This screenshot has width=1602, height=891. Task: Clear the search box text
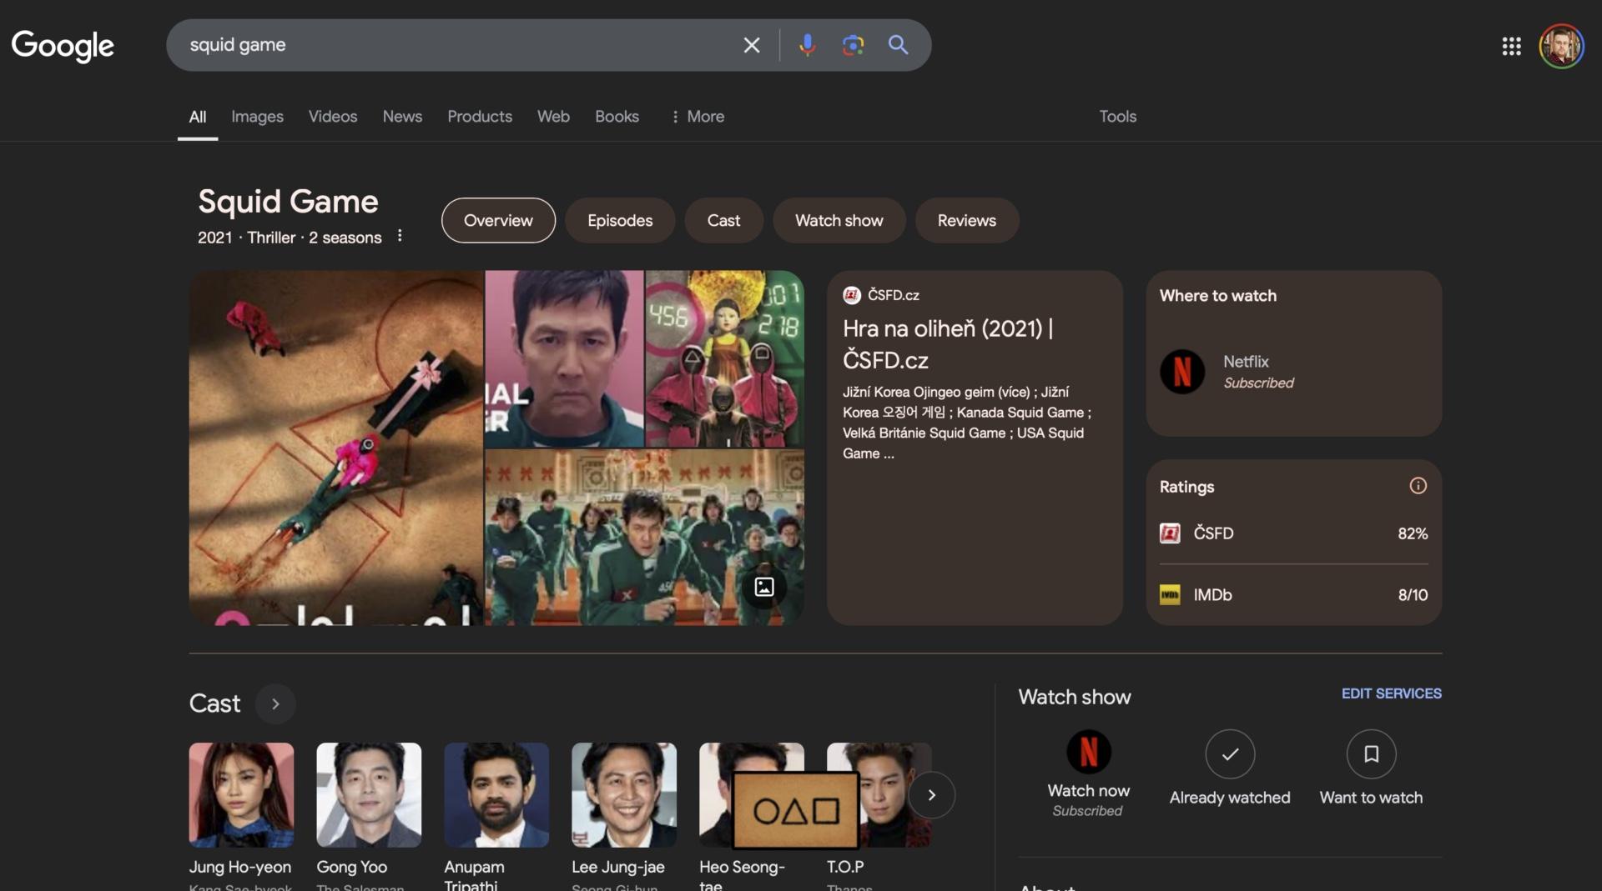coord(751,45)
